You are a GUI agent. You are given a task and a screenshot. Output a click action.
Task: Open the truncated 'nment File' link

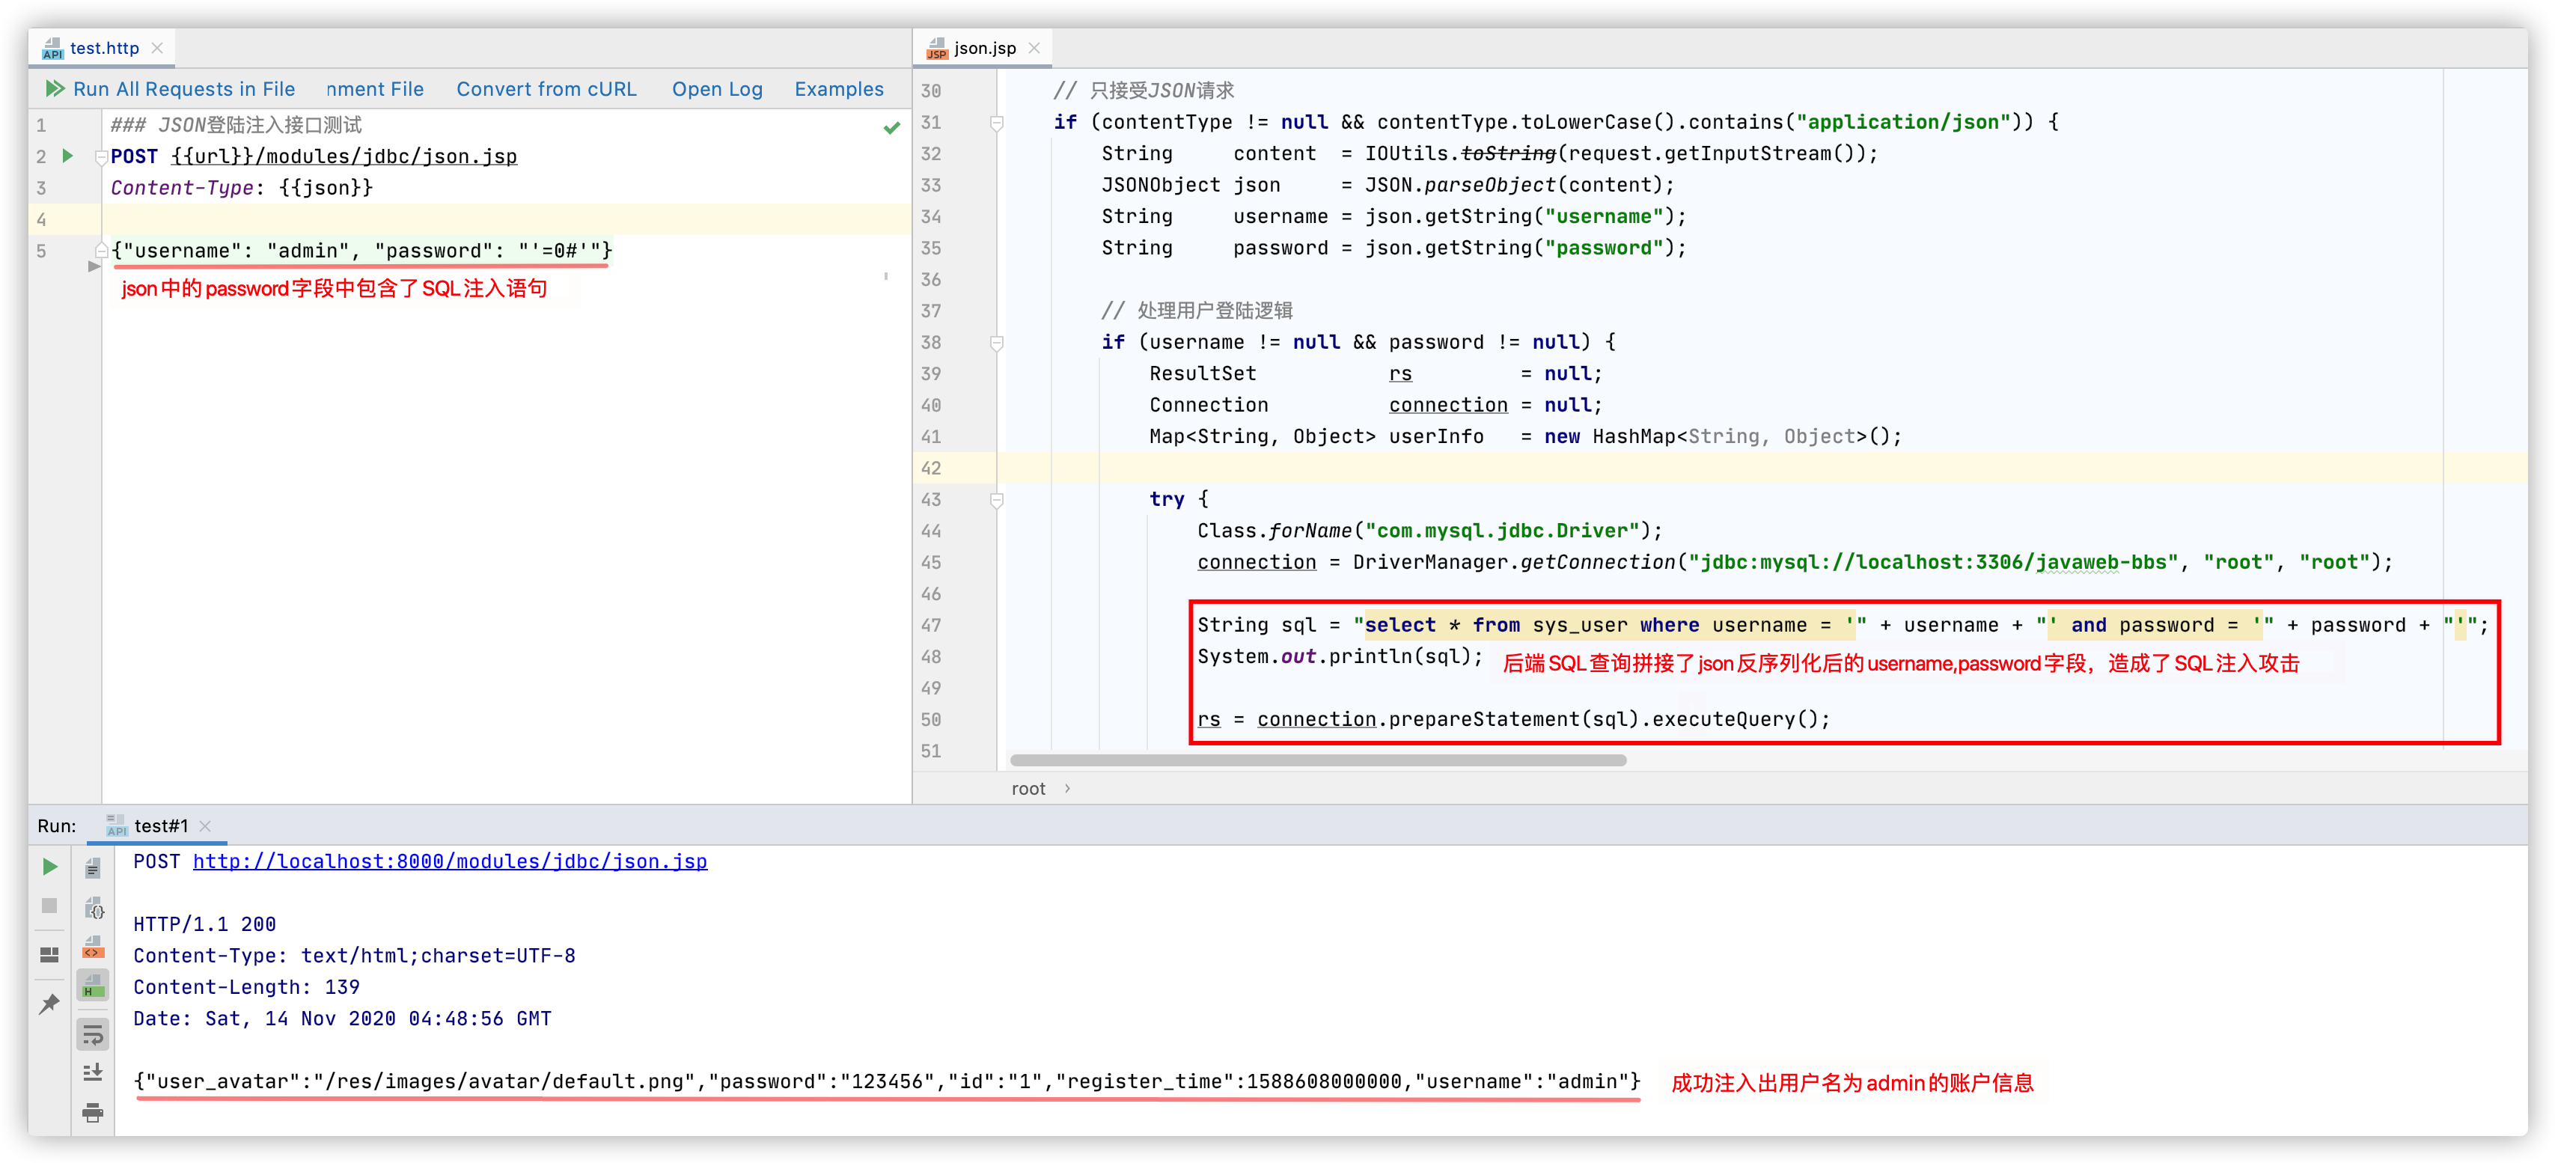tap(375, 89)
